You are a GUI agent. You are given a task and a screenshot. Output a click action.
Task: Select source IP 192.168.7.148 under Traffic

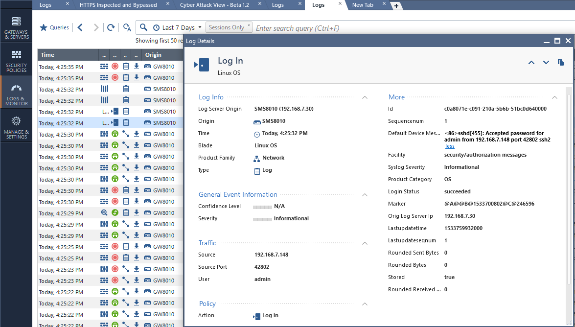(x=272, y=255)
